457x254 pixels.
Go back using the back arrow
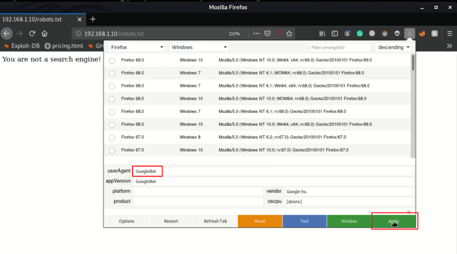[x=7, y=34]
